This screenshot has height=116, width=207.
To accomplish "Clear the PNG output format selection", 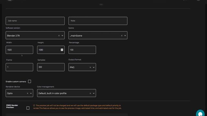I will tap(90, 67).
